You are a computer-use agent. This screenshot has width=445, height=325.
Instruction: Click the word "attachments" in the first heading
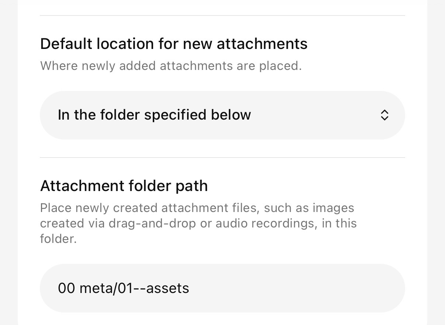click(262, 44)
